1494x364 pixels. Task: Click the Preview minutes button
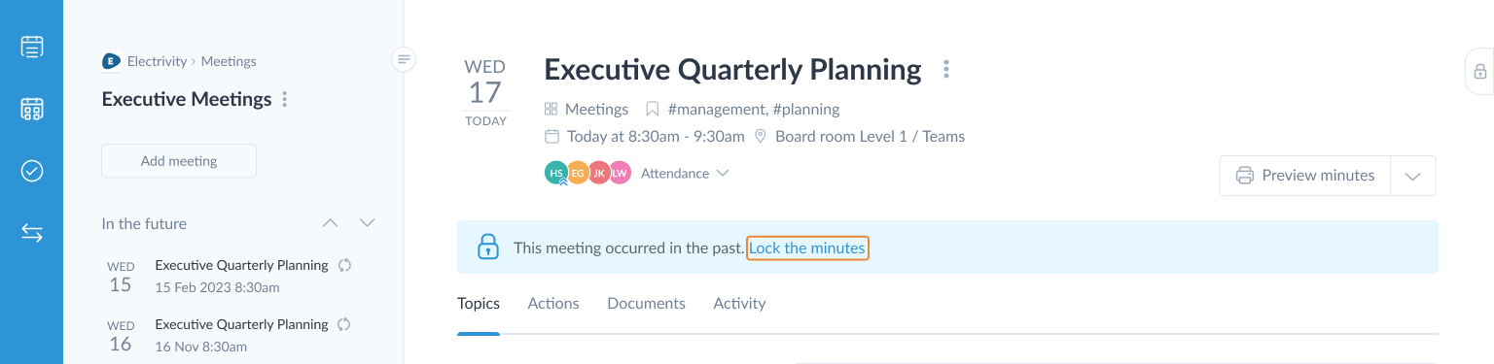tap(1305, 176)
